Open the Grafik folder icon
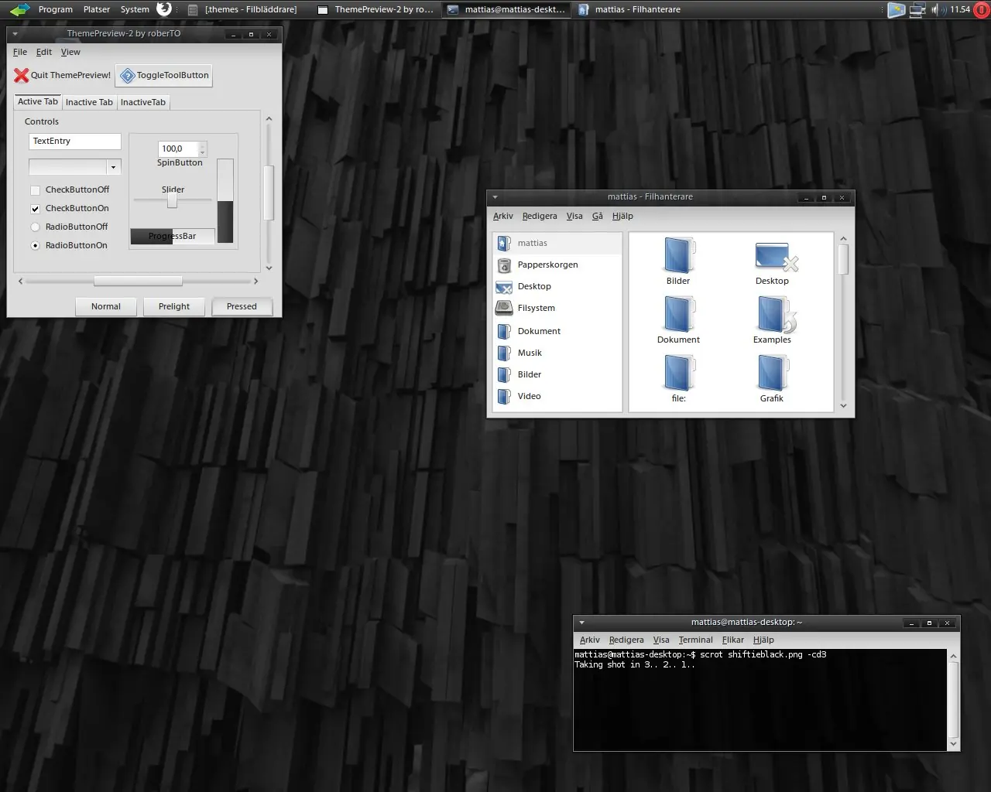 (x=772, y=374)
